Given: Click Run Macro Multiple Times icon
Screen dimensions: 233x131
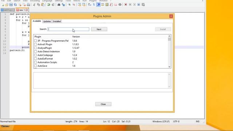Looking at the screenshot, I should pos(139,5).
